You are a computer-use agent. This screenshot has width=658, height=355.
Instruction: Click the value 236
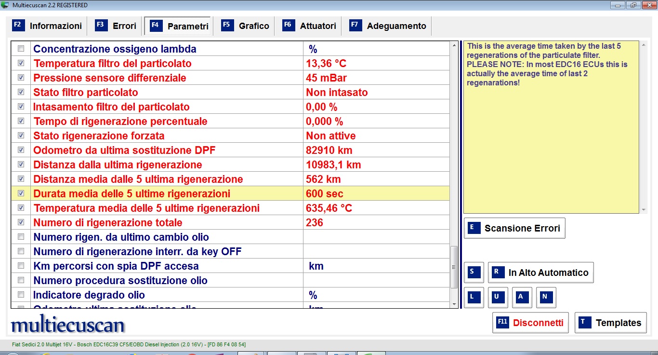pos(315,222)
